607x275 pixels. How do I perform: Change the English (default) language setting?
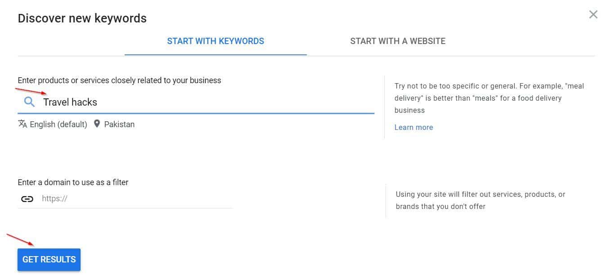(x=58, y=124)
